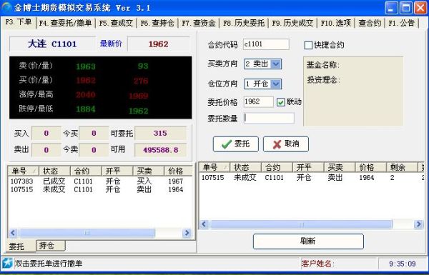Close the trading window
The height and width of the screenshot is (275, 429).
tap(420, 8)
